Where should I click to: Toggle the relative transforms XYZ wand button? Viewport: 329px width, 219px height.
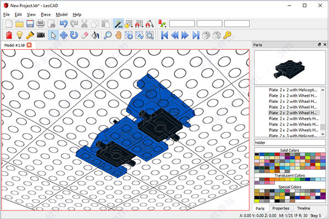pos(118,23)
